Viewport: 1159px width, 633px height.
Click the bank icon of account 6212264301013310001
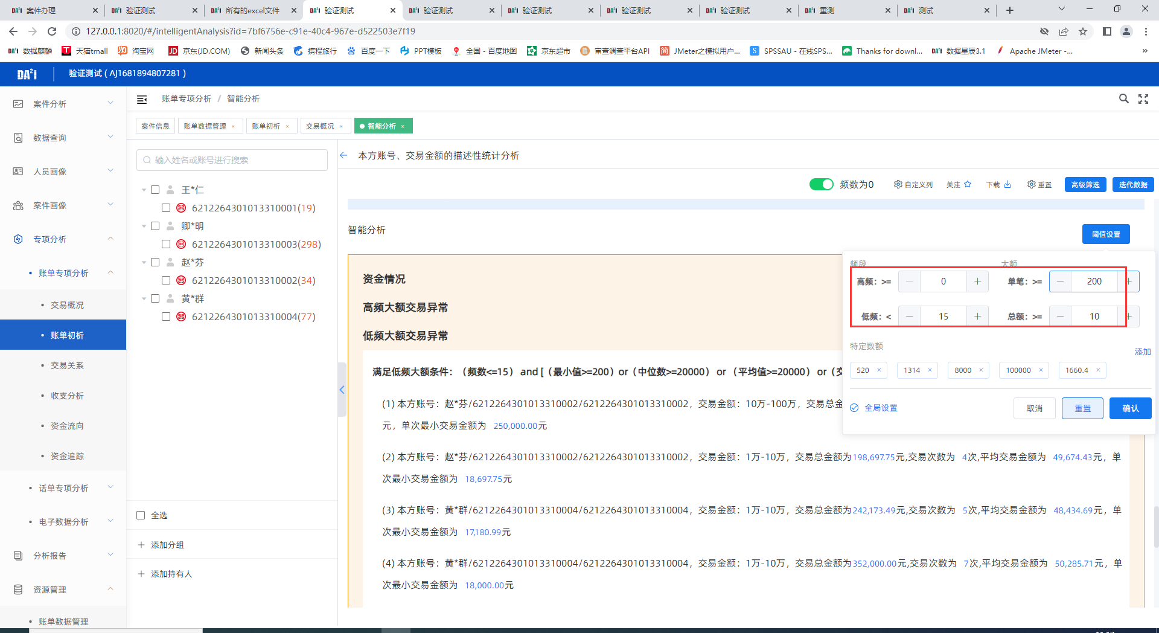(x=181, y=208)
